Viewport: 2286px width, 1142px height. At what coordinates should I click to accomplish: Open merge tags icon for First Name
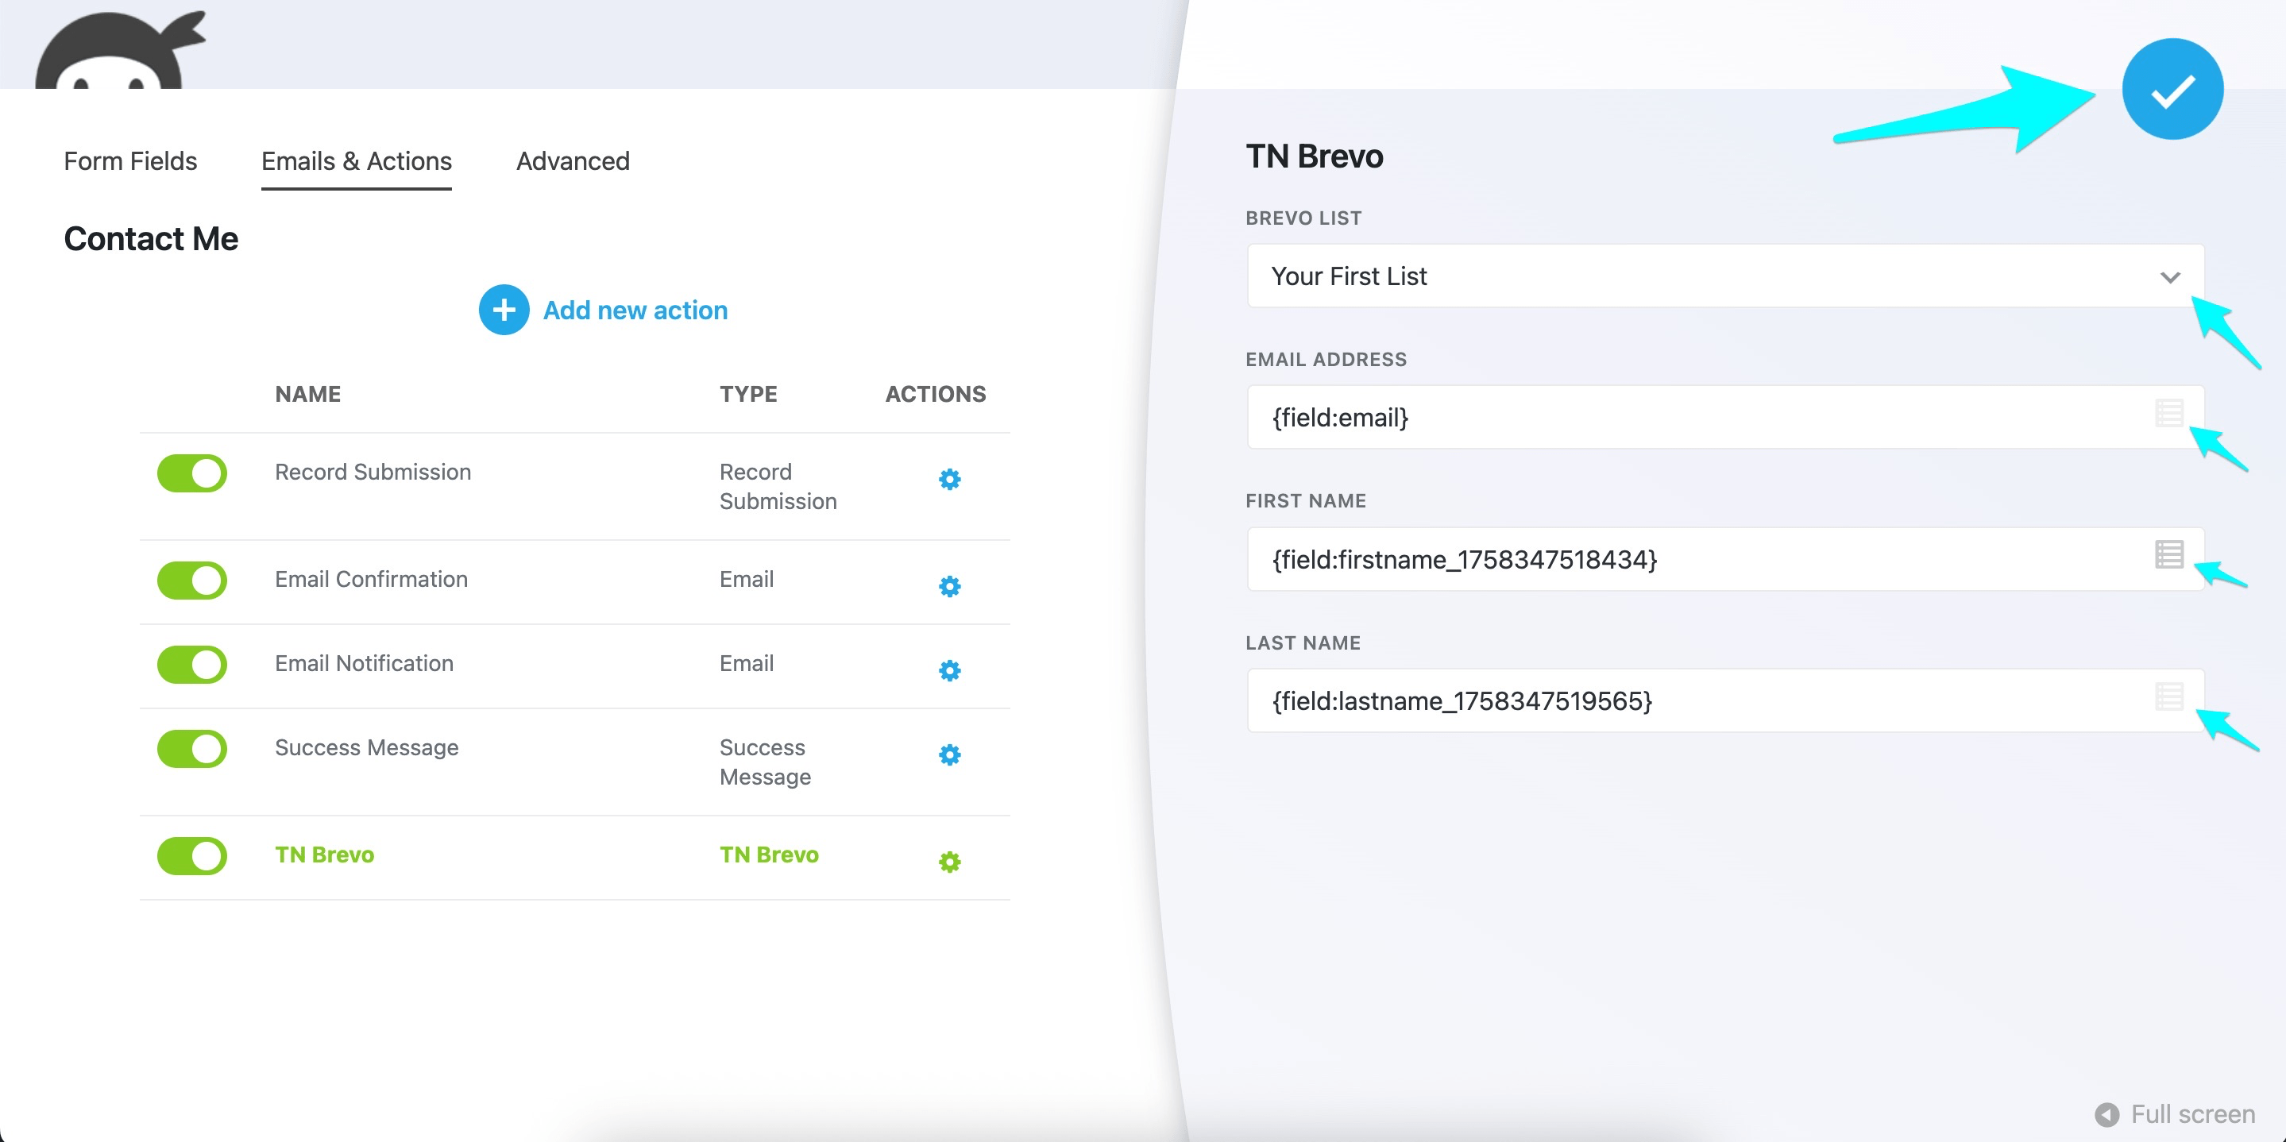pyautogui.click(x=2169, y=554)
